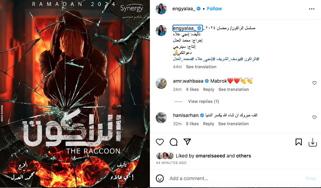
Task: Like amr.wahbaaa's comment with its heart
Action: coord(314,83)
